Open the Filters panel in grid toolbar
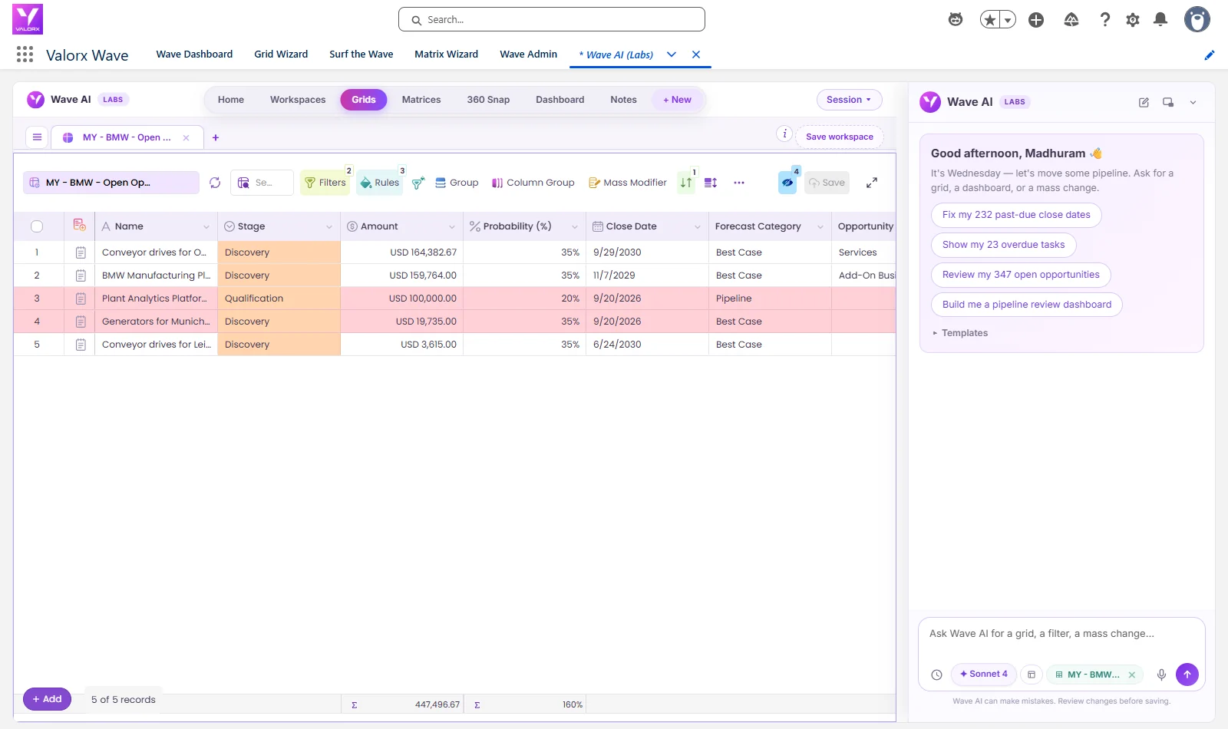Screen dimensions: 1228x729 coord(325,183)
